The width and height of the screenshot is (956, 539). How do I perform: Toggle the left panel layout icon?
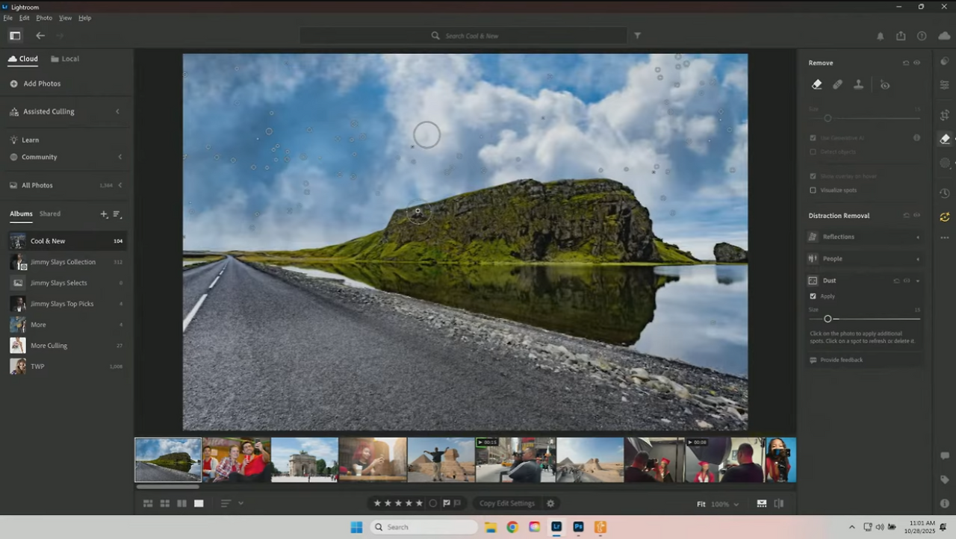tap(15, 35)
